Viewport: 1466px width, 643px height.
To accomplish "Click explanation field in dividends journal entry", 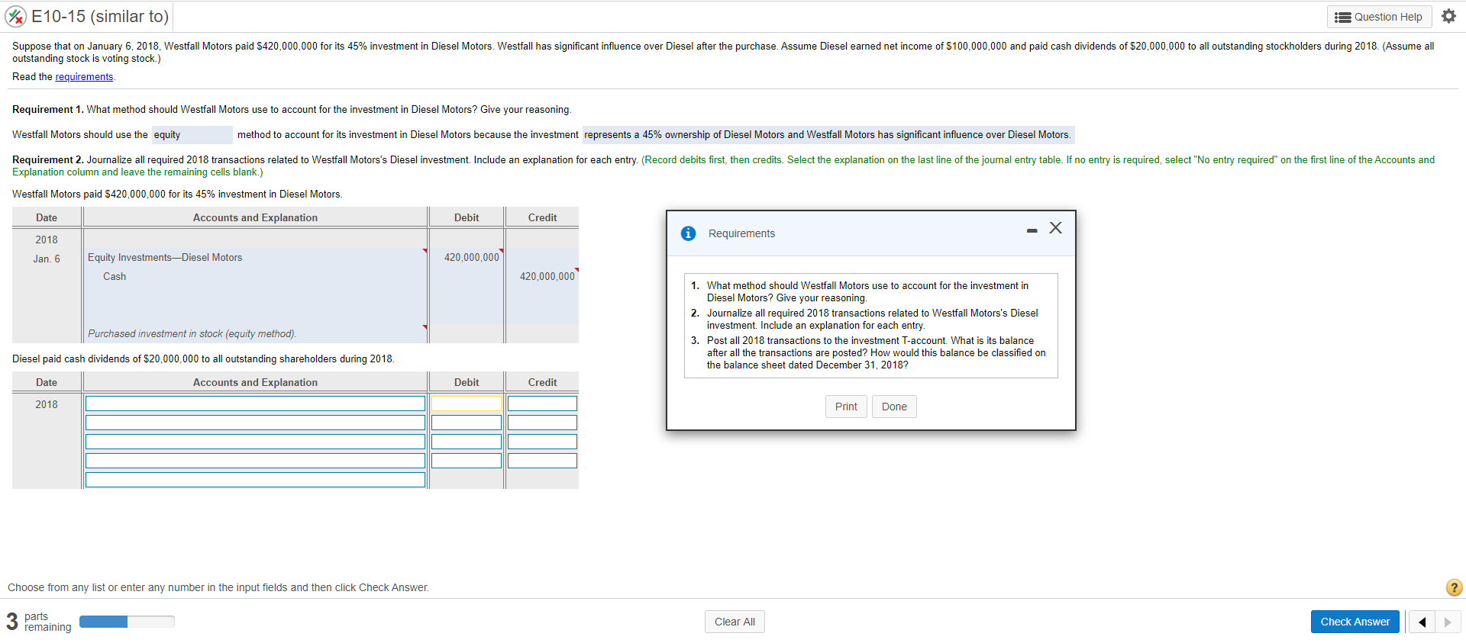I will pos(255,480).
